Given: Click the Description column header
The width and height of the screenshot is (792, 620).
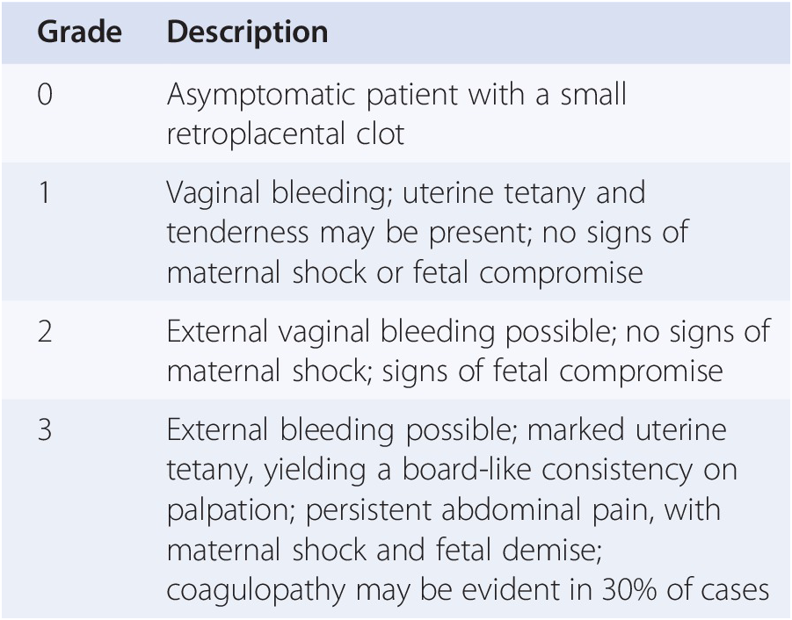Looking at the screenshot, I should [x=248, y=32].
